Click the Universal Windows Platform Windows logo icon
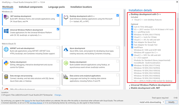 6,31
